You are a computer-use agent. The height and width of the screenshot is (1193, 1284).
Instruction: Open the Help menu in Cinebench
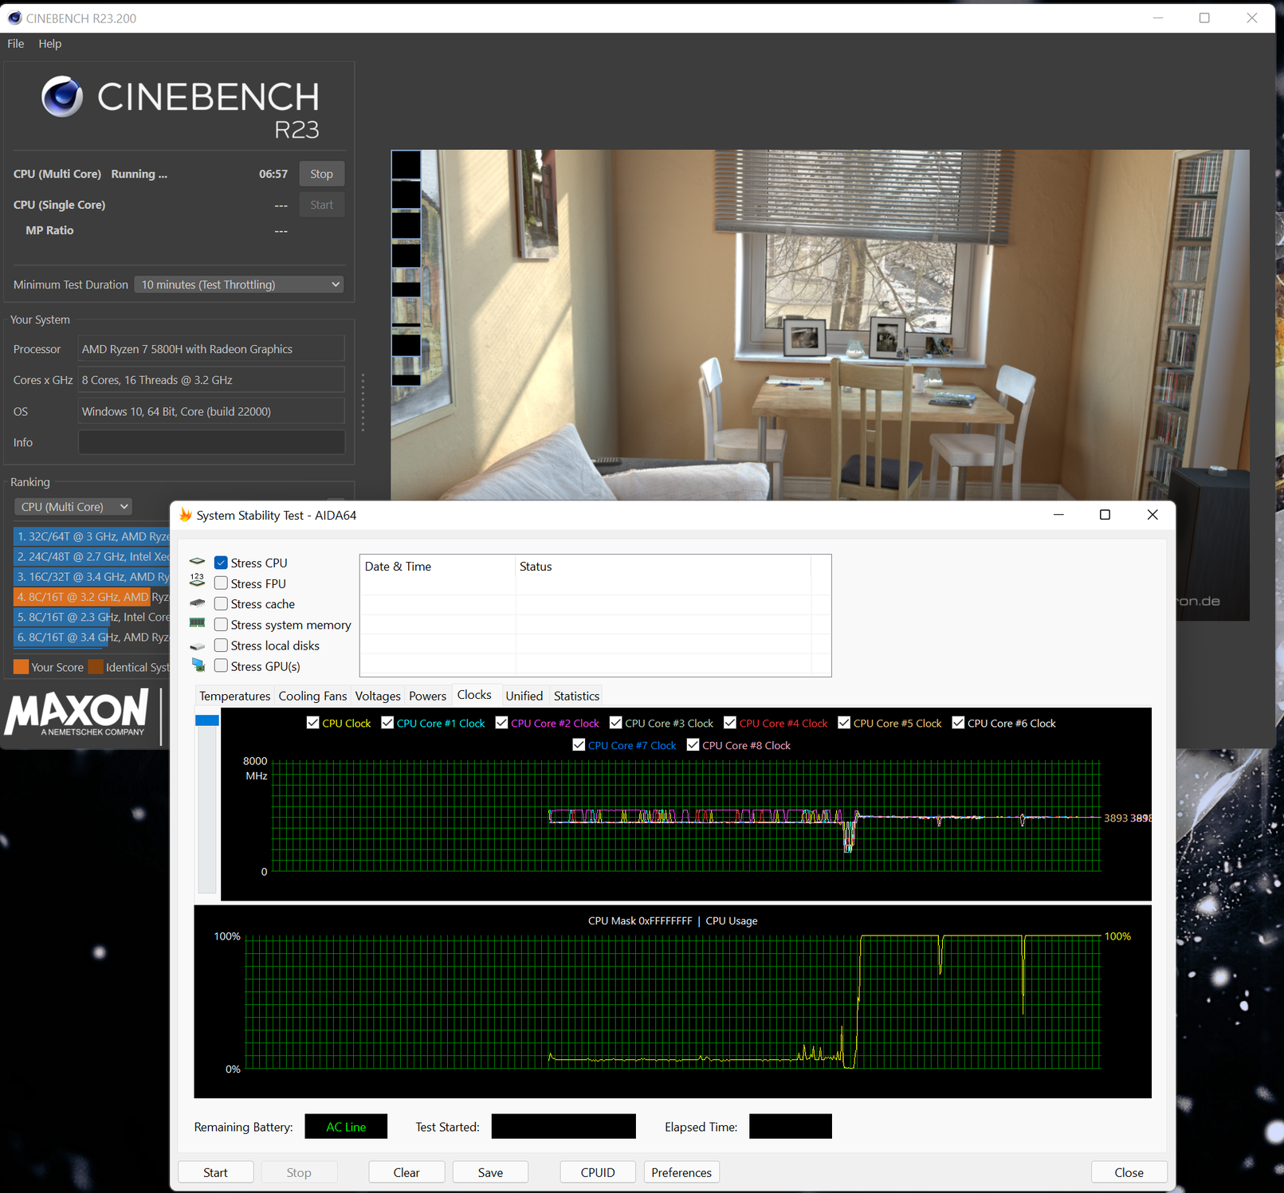click(50, 44)
